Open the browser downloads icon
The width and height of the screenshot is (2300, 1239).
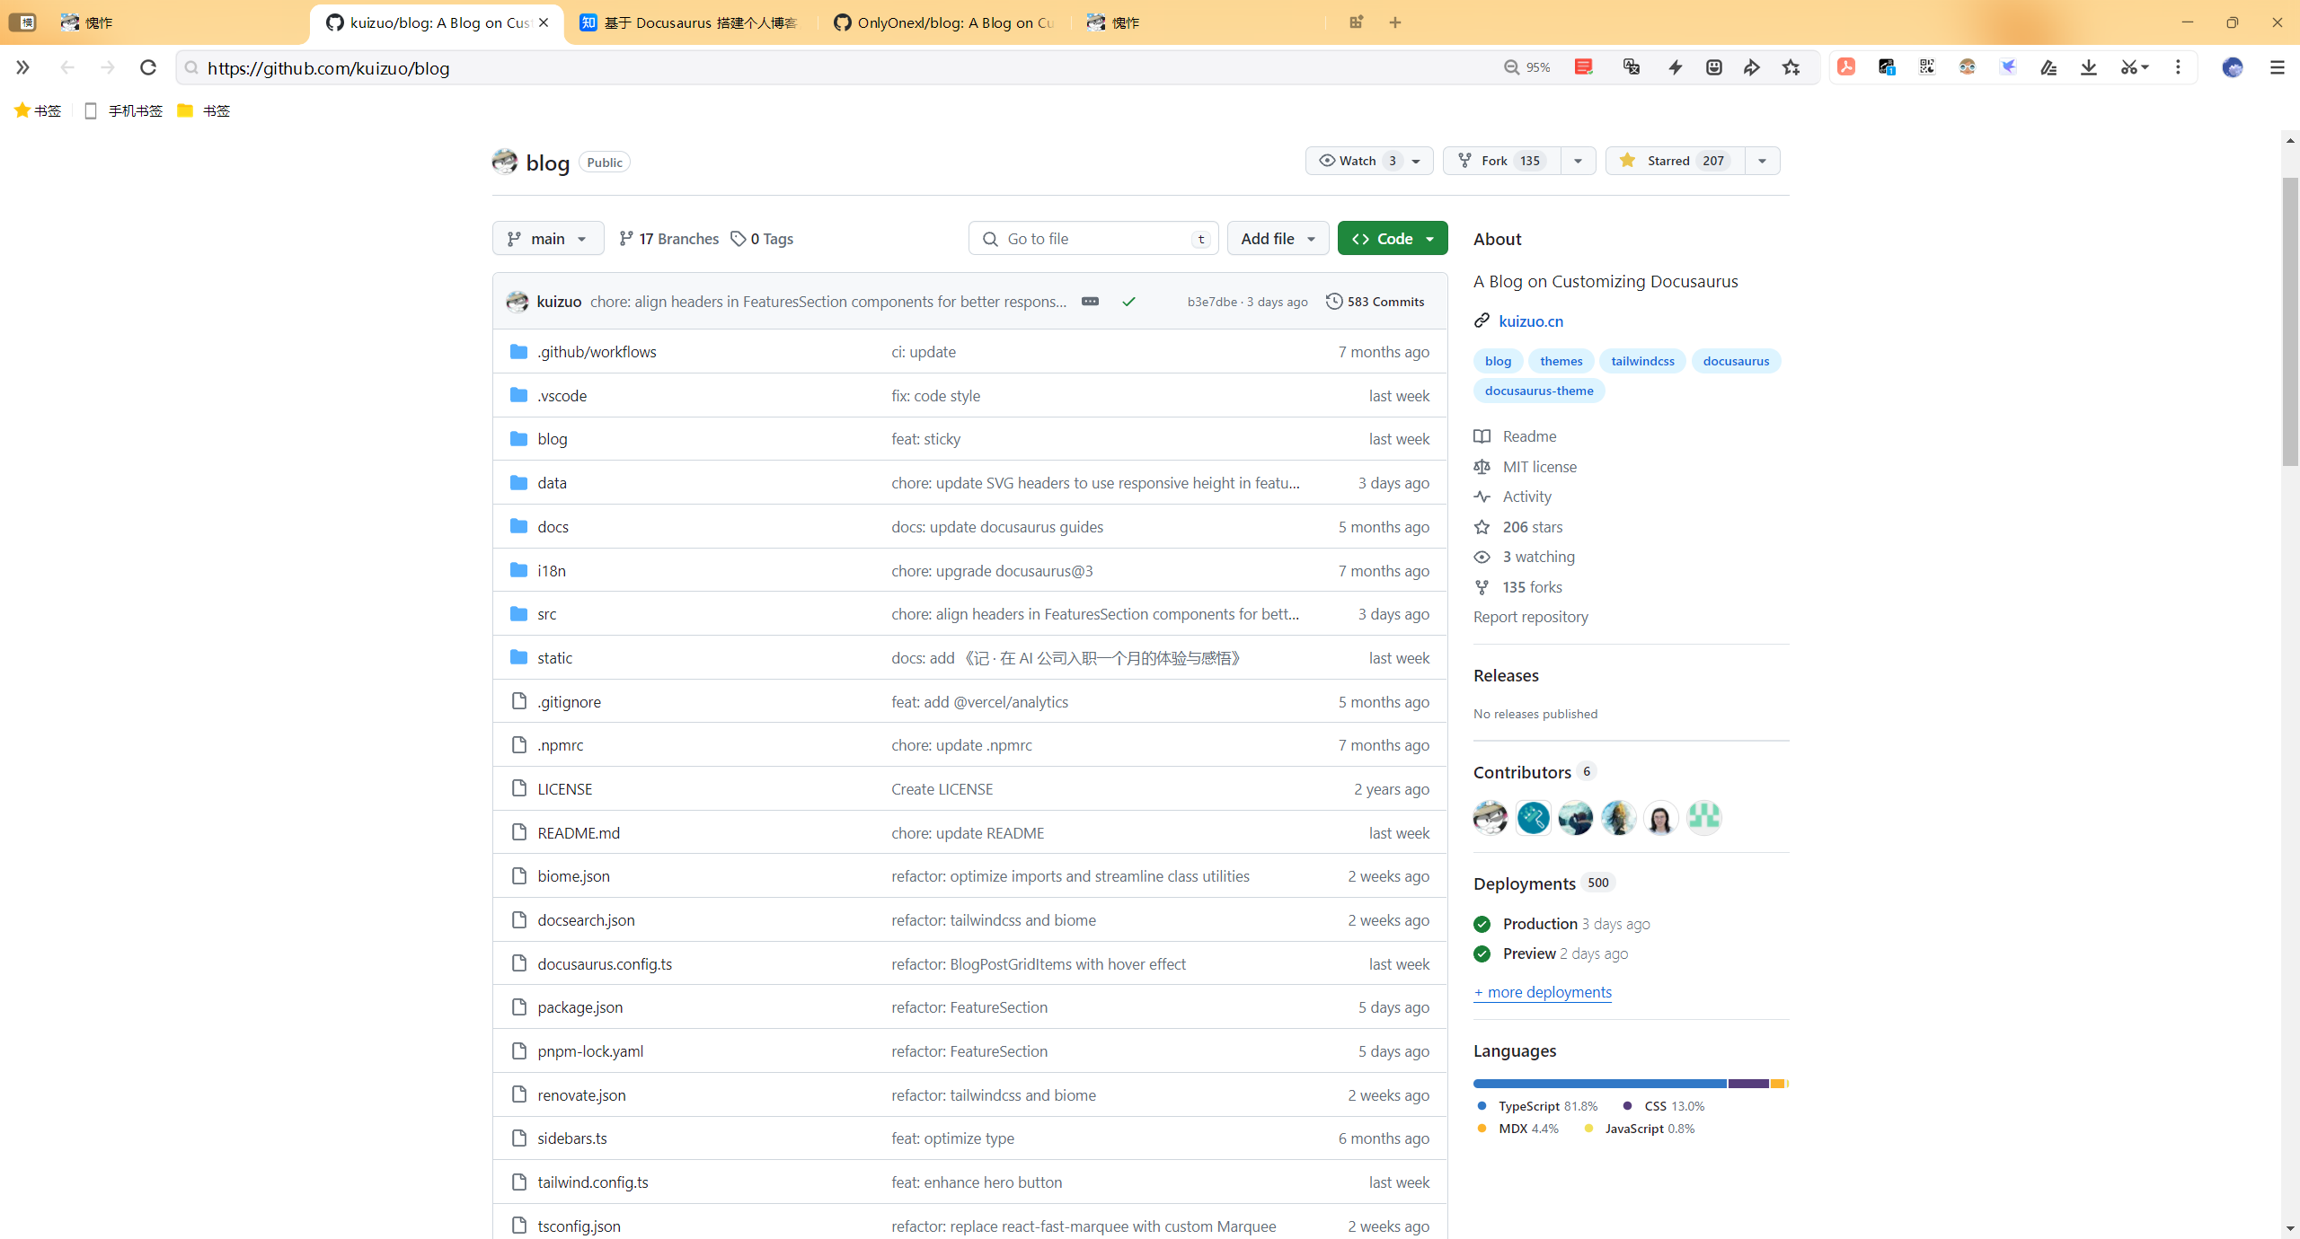pyautogui.click(x=2089, y=67)
